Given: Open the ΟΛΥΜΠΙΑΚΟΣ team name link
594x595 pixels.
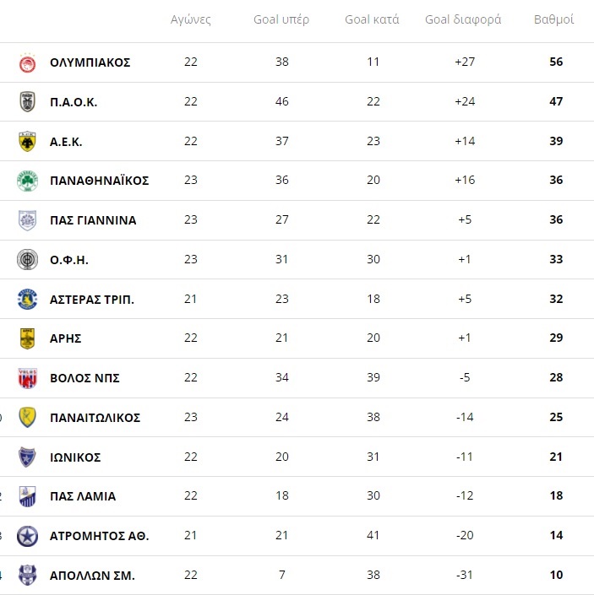Looking at the screenshot, I should 90,62.
